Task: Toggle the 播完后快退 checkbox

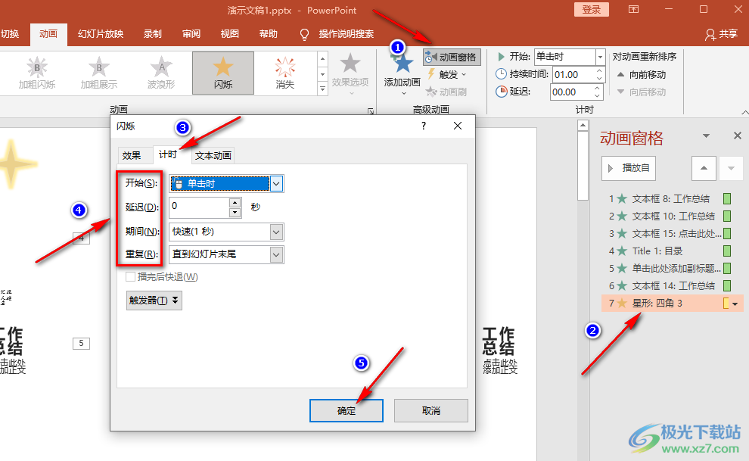Action: tap(130, 276)
